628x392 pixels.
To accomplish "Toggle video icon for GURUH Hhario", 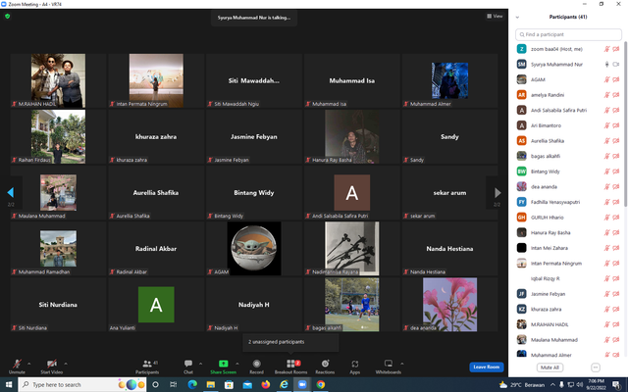I will pos(616,218).
